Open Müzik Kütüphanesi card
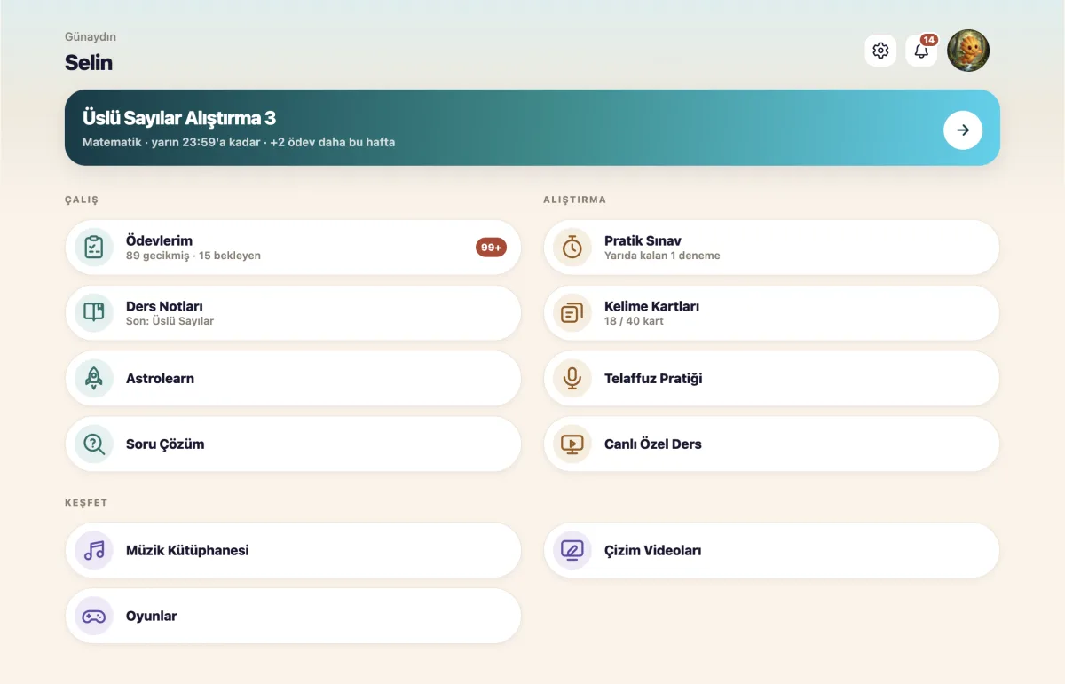This screenshot has width=1065, height=684. click(293, 551)
